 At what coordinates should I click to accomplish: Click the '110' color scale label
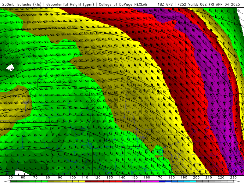point(85,178)
